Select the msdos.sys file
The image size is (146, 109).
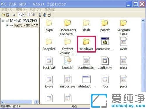pyautogui.click(x=68, y=82)
